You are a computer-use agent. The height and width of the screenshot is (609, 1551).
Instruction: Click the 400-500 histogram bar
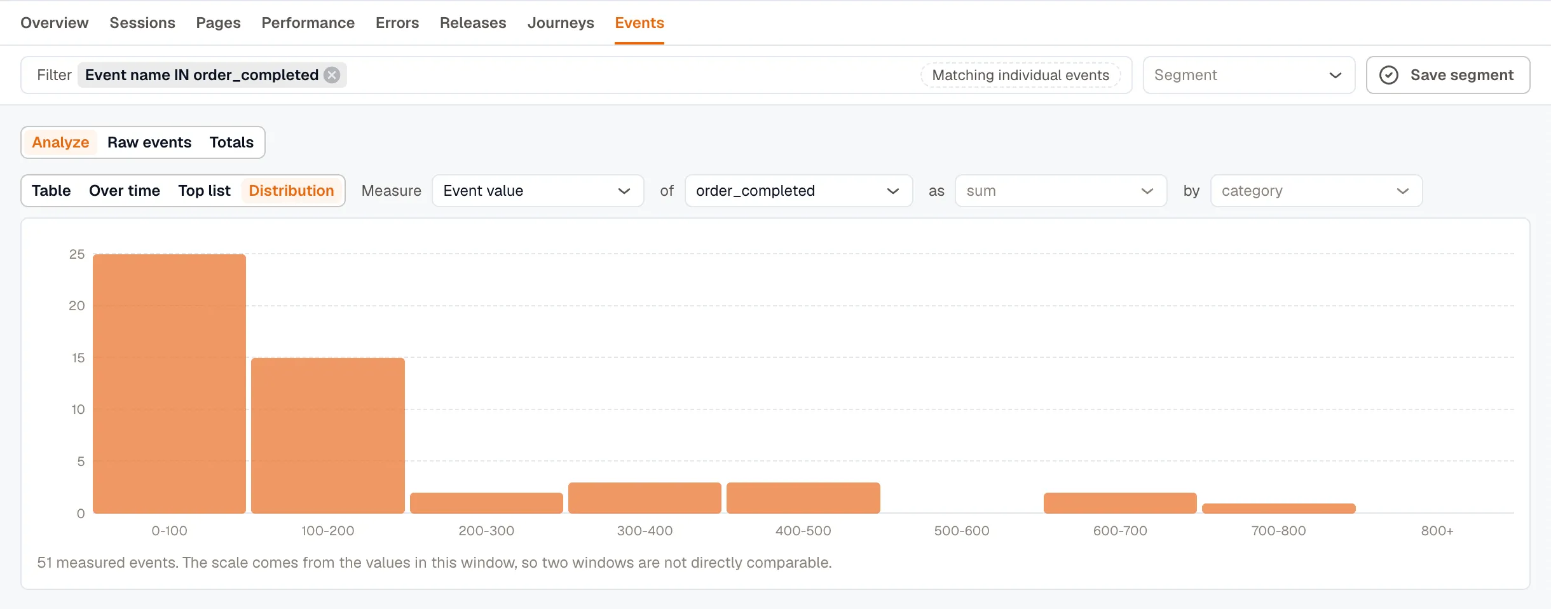803,498
